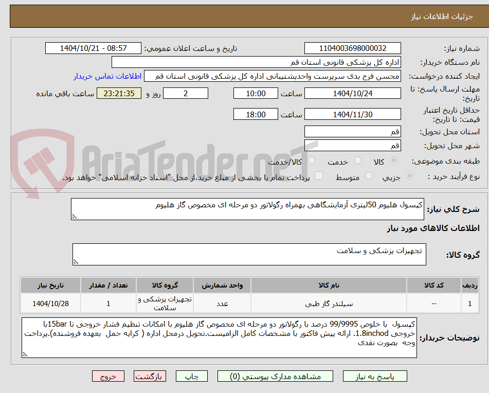Click the شرح کلی نیاز text area
The image size is (489, 393).
pos(248,209)
